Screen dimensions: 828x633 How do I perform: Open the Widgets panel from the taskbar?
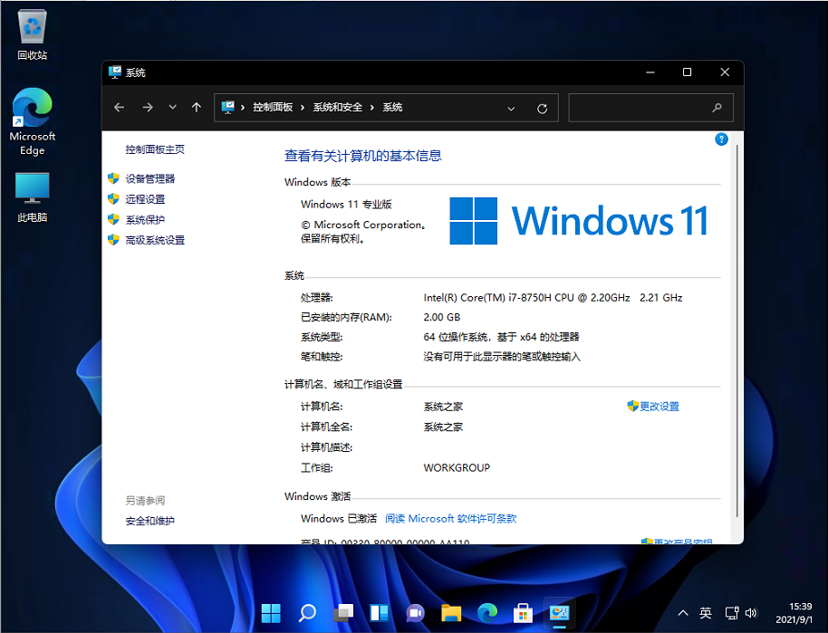pyautogui.click(x=379, y=613)
